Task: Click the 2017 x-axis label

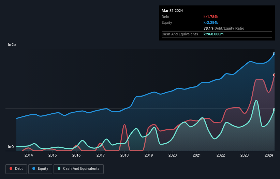Action: pos(101,155)
